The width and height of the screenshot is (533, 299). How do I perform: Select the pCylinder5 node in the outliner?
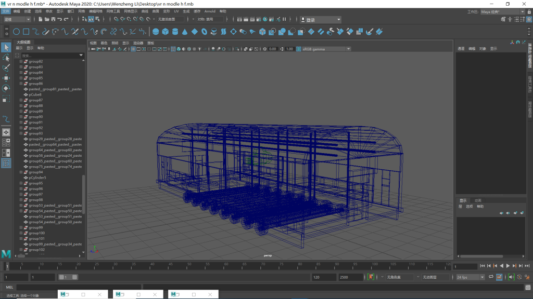37,178
